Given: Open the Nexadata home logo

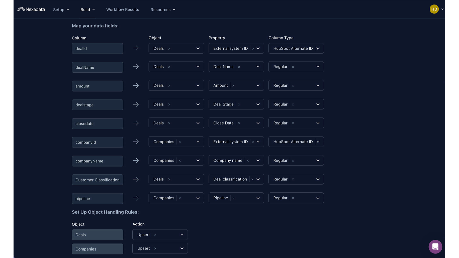Looking at the screenshot, I should [x=31, y=9].
